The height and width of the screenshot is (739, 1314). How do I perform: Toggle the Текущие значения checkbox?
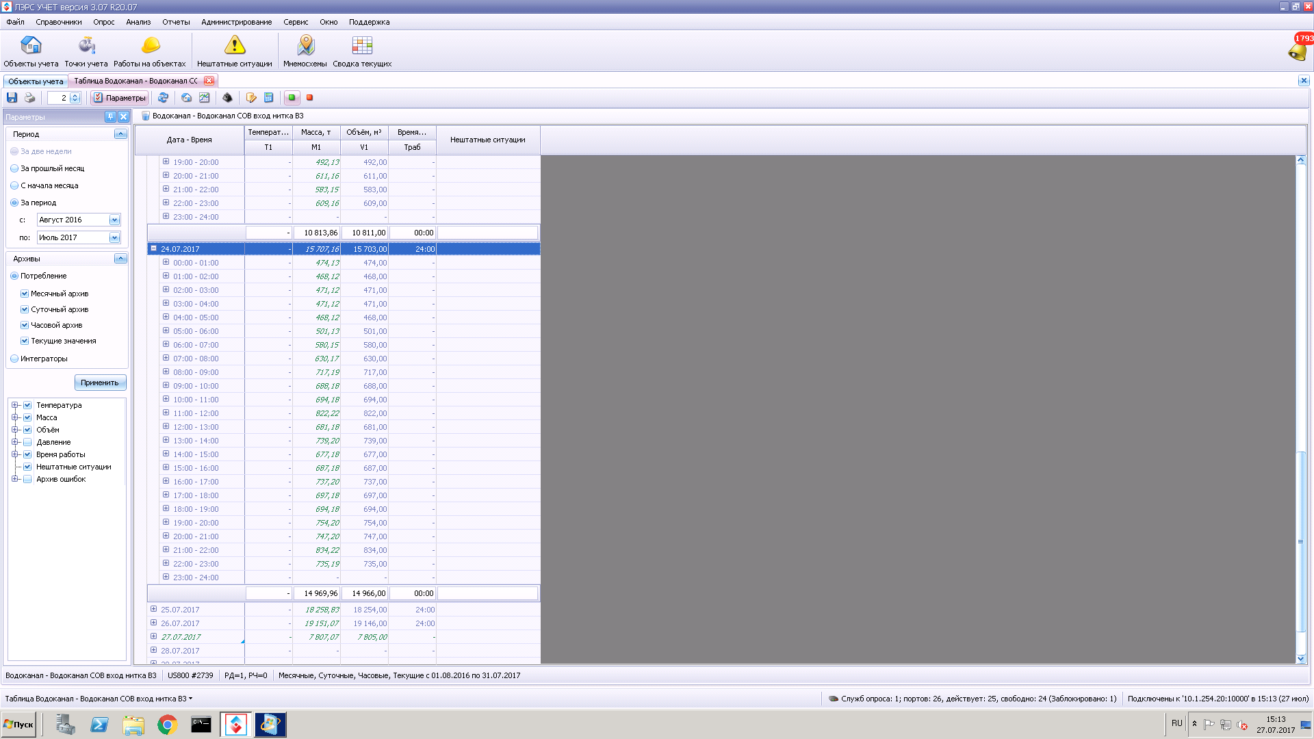point(25,341)
